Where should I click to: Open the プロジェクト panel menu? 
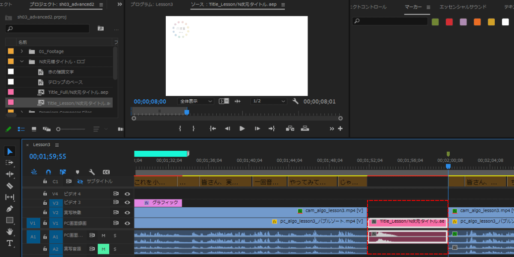[101, 5]
